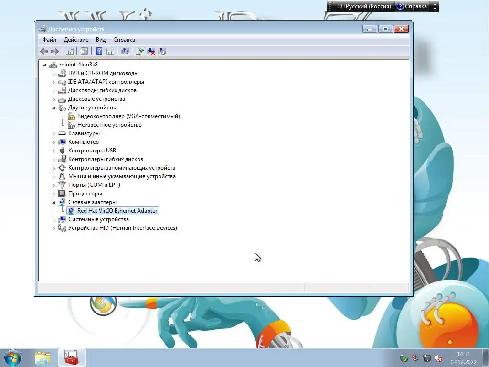Expand Контроллеры гибких дисков arrow
489x367 pixels.
pos(53,160)
